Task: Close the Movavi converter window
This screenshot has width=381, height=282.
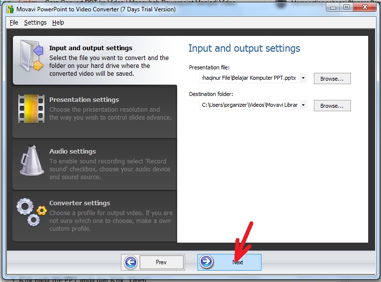Action: pyautogui.click(x=365, y=7)
